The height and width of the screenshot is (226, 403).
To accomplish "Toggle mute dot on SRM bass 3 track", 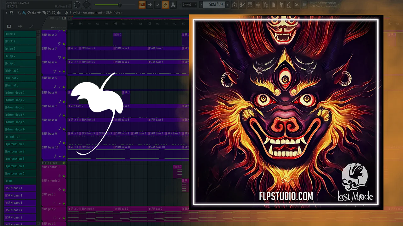I will pyautogui.click(x=64, y=58).
